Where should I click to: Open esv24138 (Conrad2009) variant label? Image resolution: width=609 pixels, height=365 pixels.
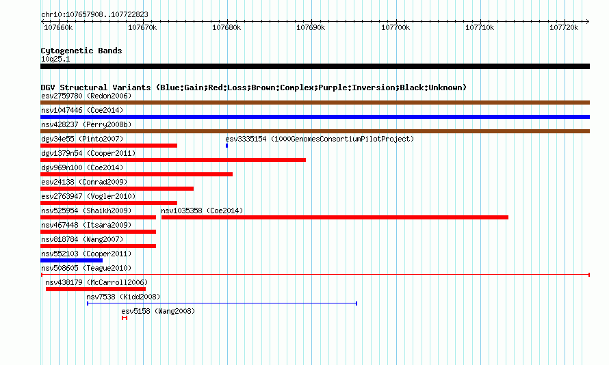(x=84, y=182)
